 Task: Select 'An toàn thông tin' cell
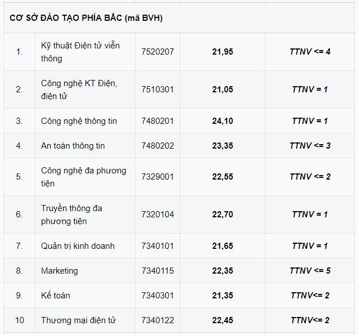(73, 146)
